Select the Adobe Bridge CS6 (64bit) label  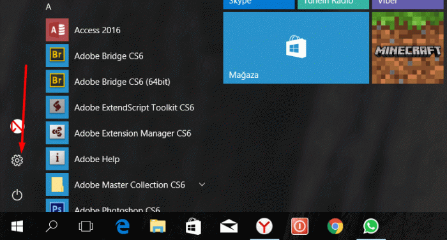point(122,82)
